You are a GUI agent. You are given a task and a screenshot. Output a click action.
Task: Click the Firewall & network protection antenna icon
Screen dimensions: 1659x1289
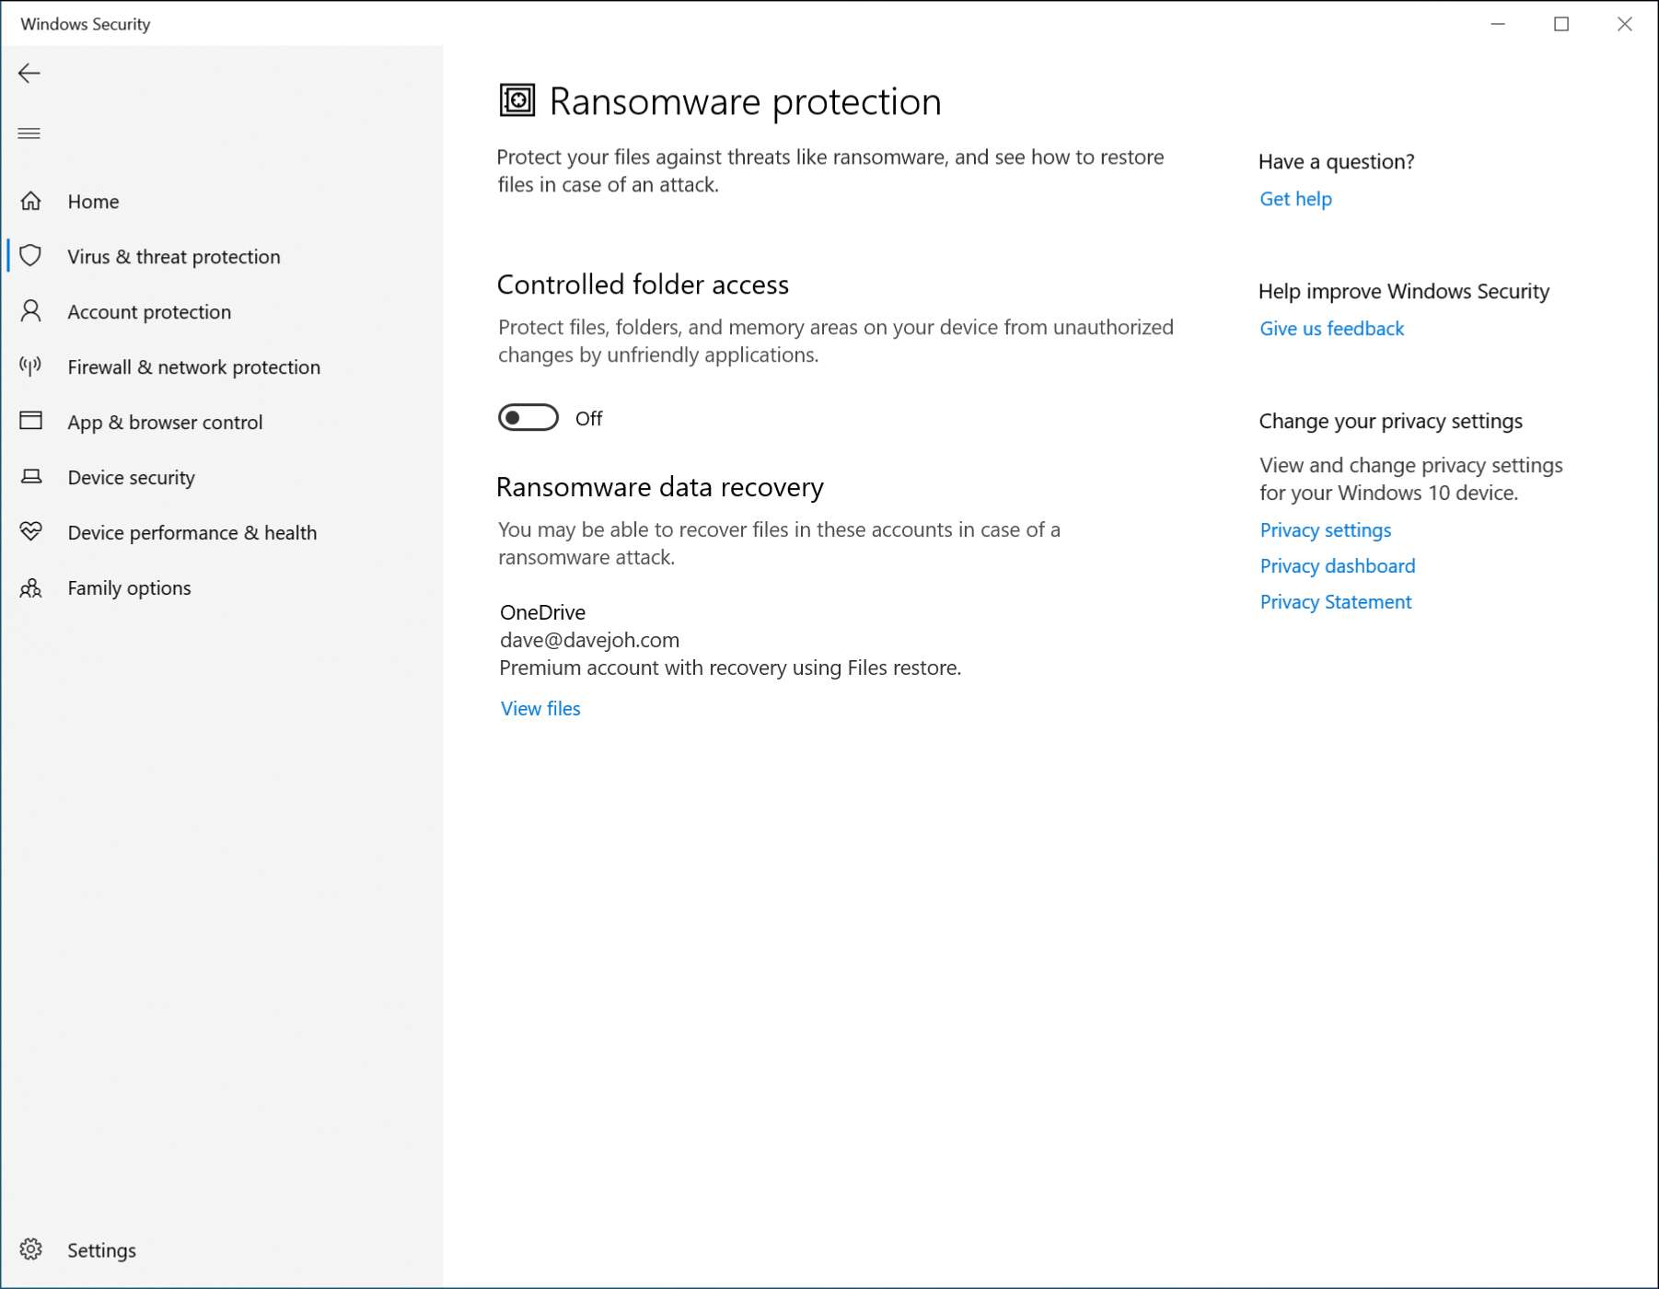click(31, 366)
